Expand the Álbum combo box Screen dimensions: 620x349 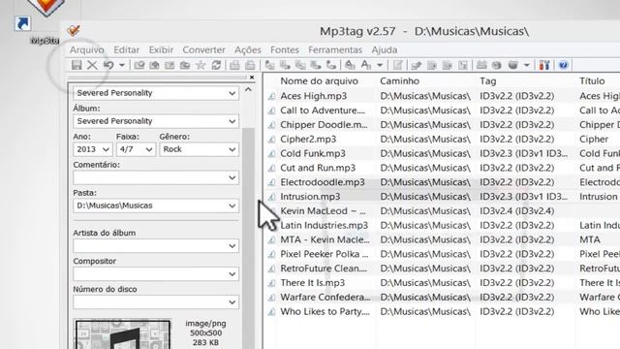pos(232,121)
